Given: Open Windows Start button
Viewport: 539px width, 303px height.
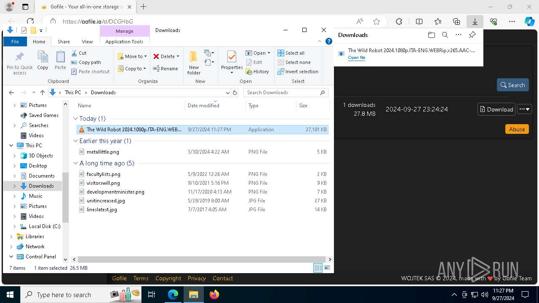Looking at the screenshot, I should pyautogui.click(x=10, y=295).
